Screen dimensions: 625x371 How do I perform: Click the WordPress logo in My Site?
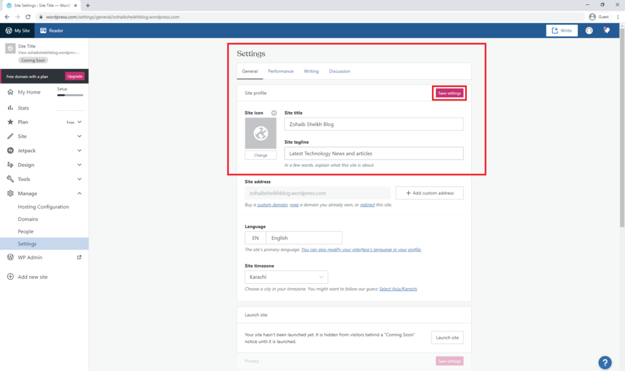pos(9,30)
